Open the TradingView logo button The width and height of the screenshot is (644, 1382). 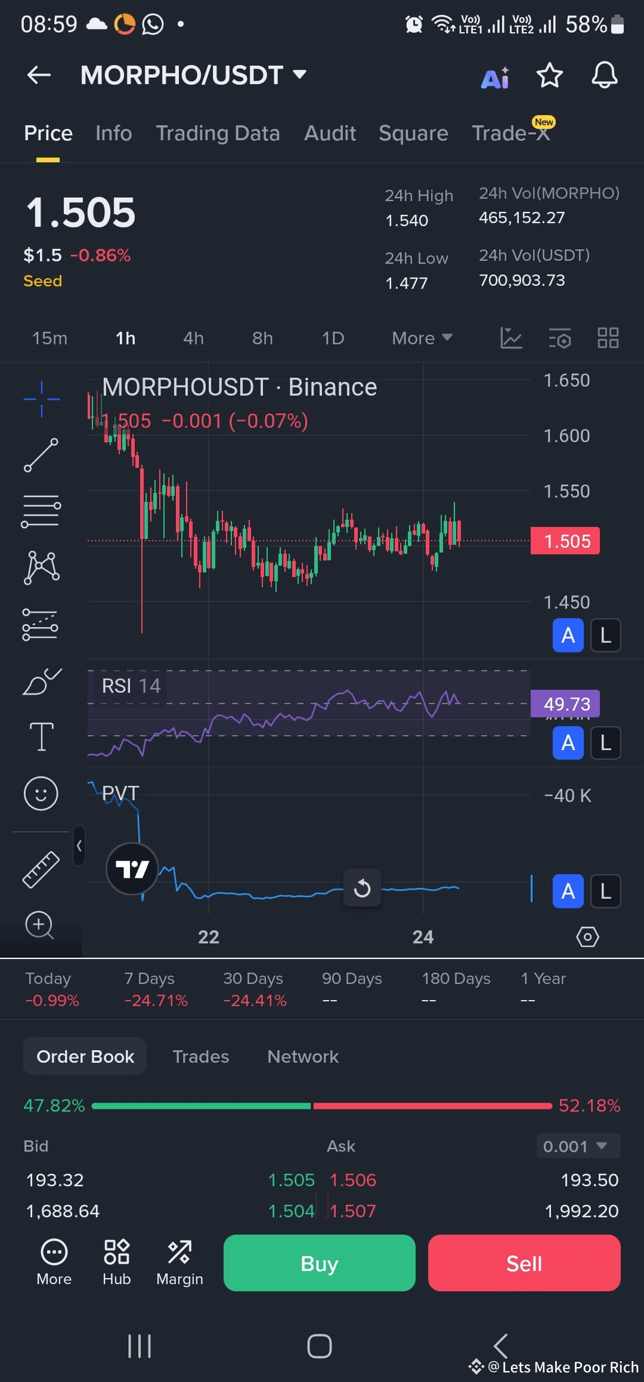click(132, 868)
